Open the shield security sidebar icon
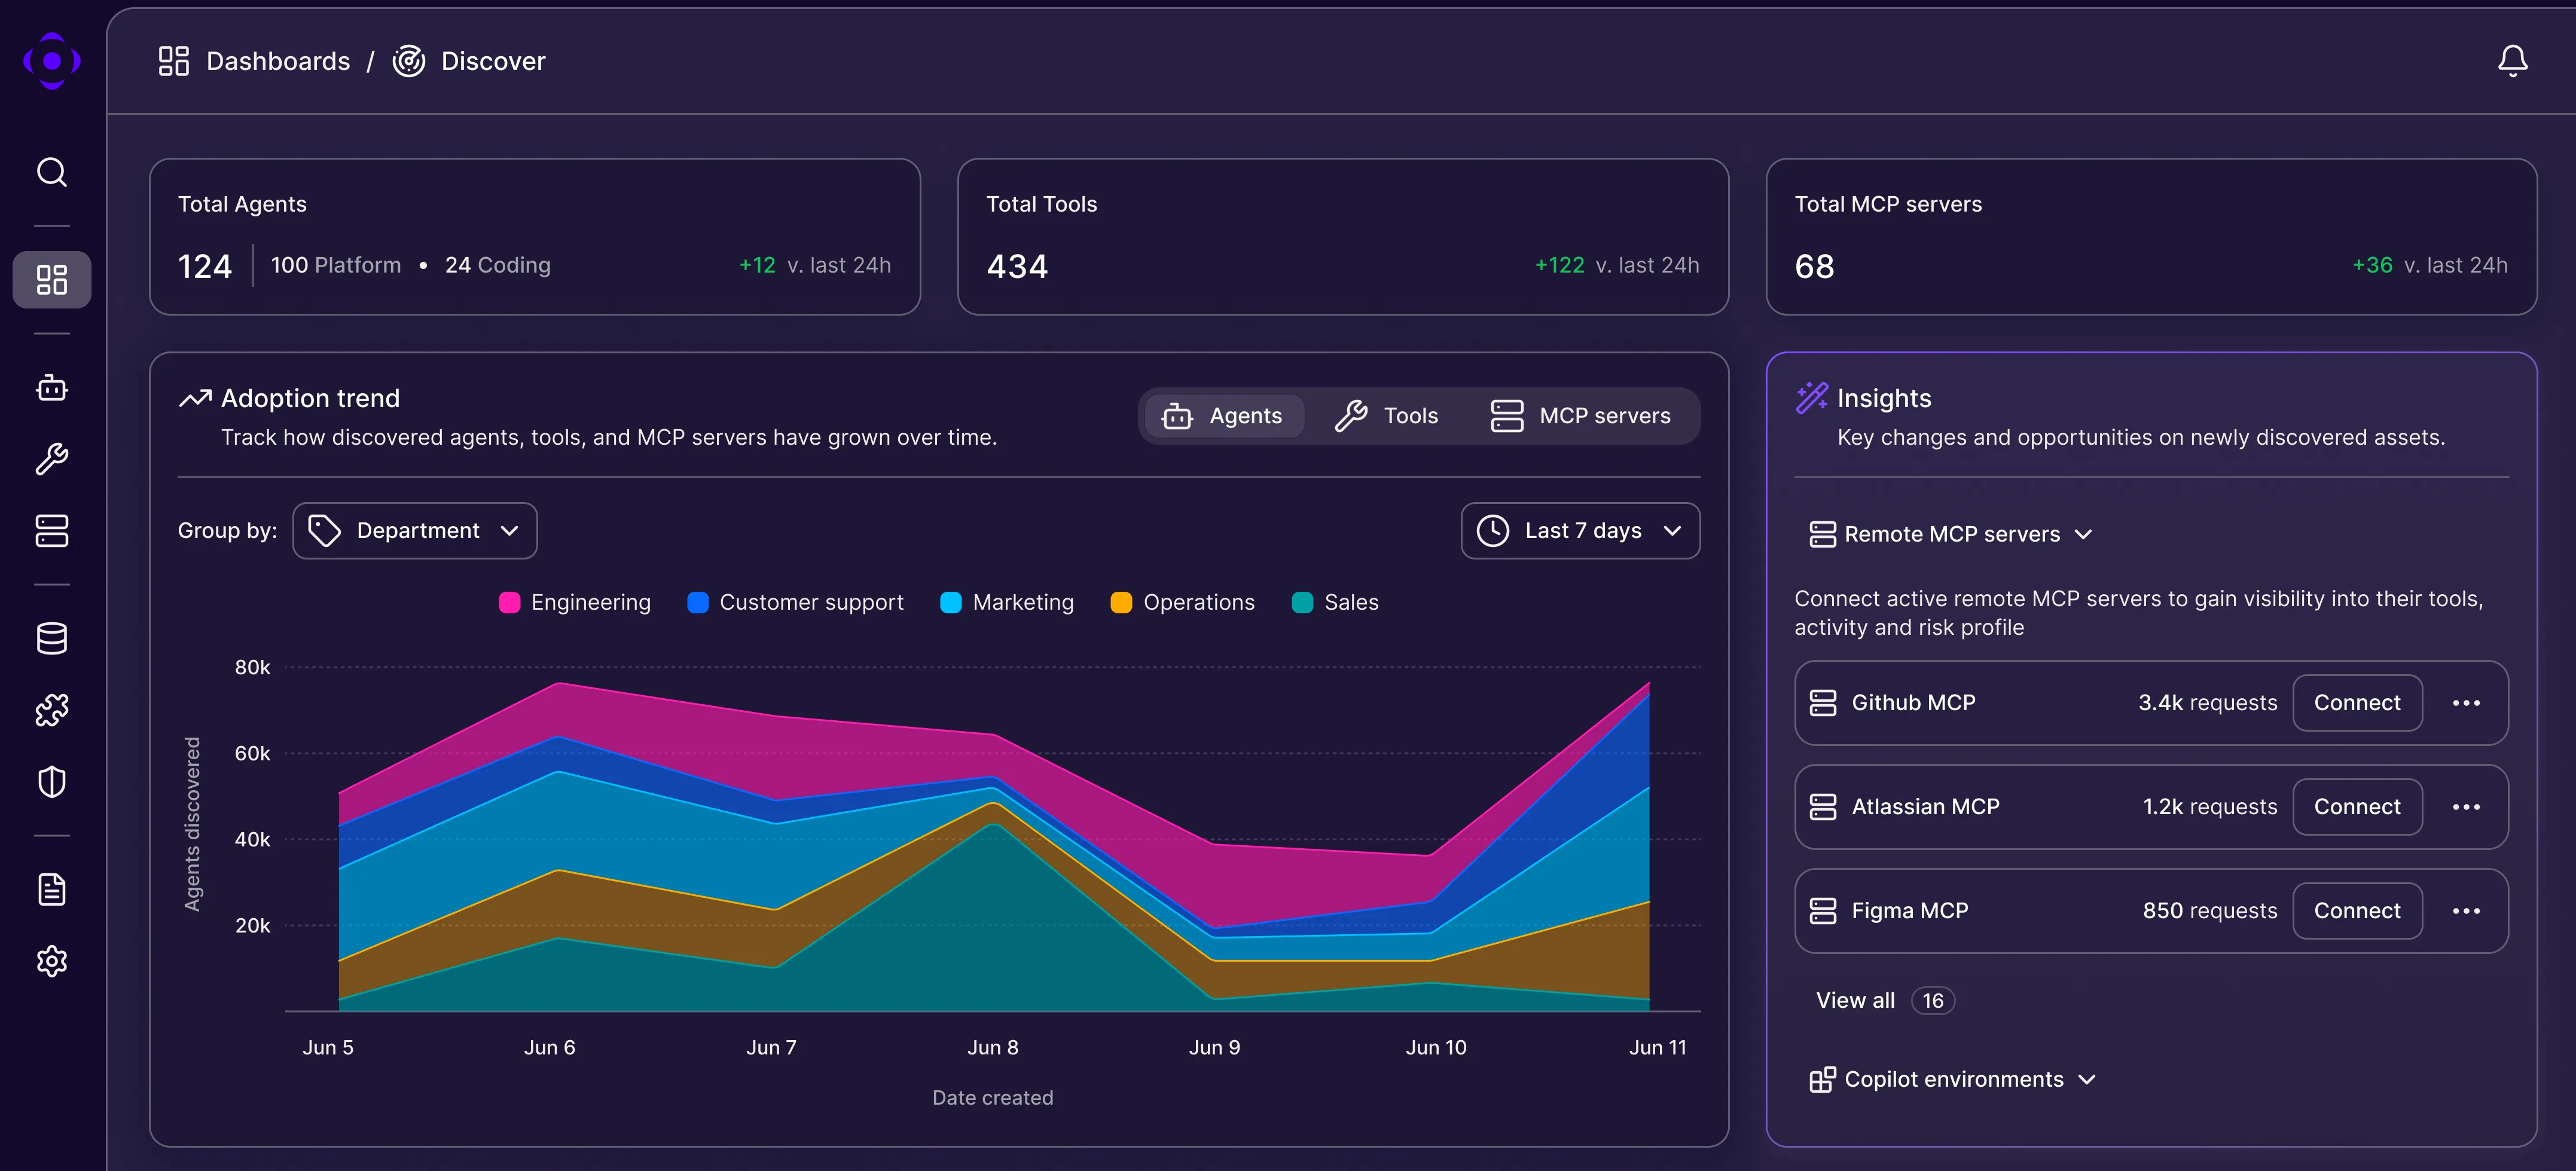This screenshot has width=2576, height=1171. [x=52, y=782]
